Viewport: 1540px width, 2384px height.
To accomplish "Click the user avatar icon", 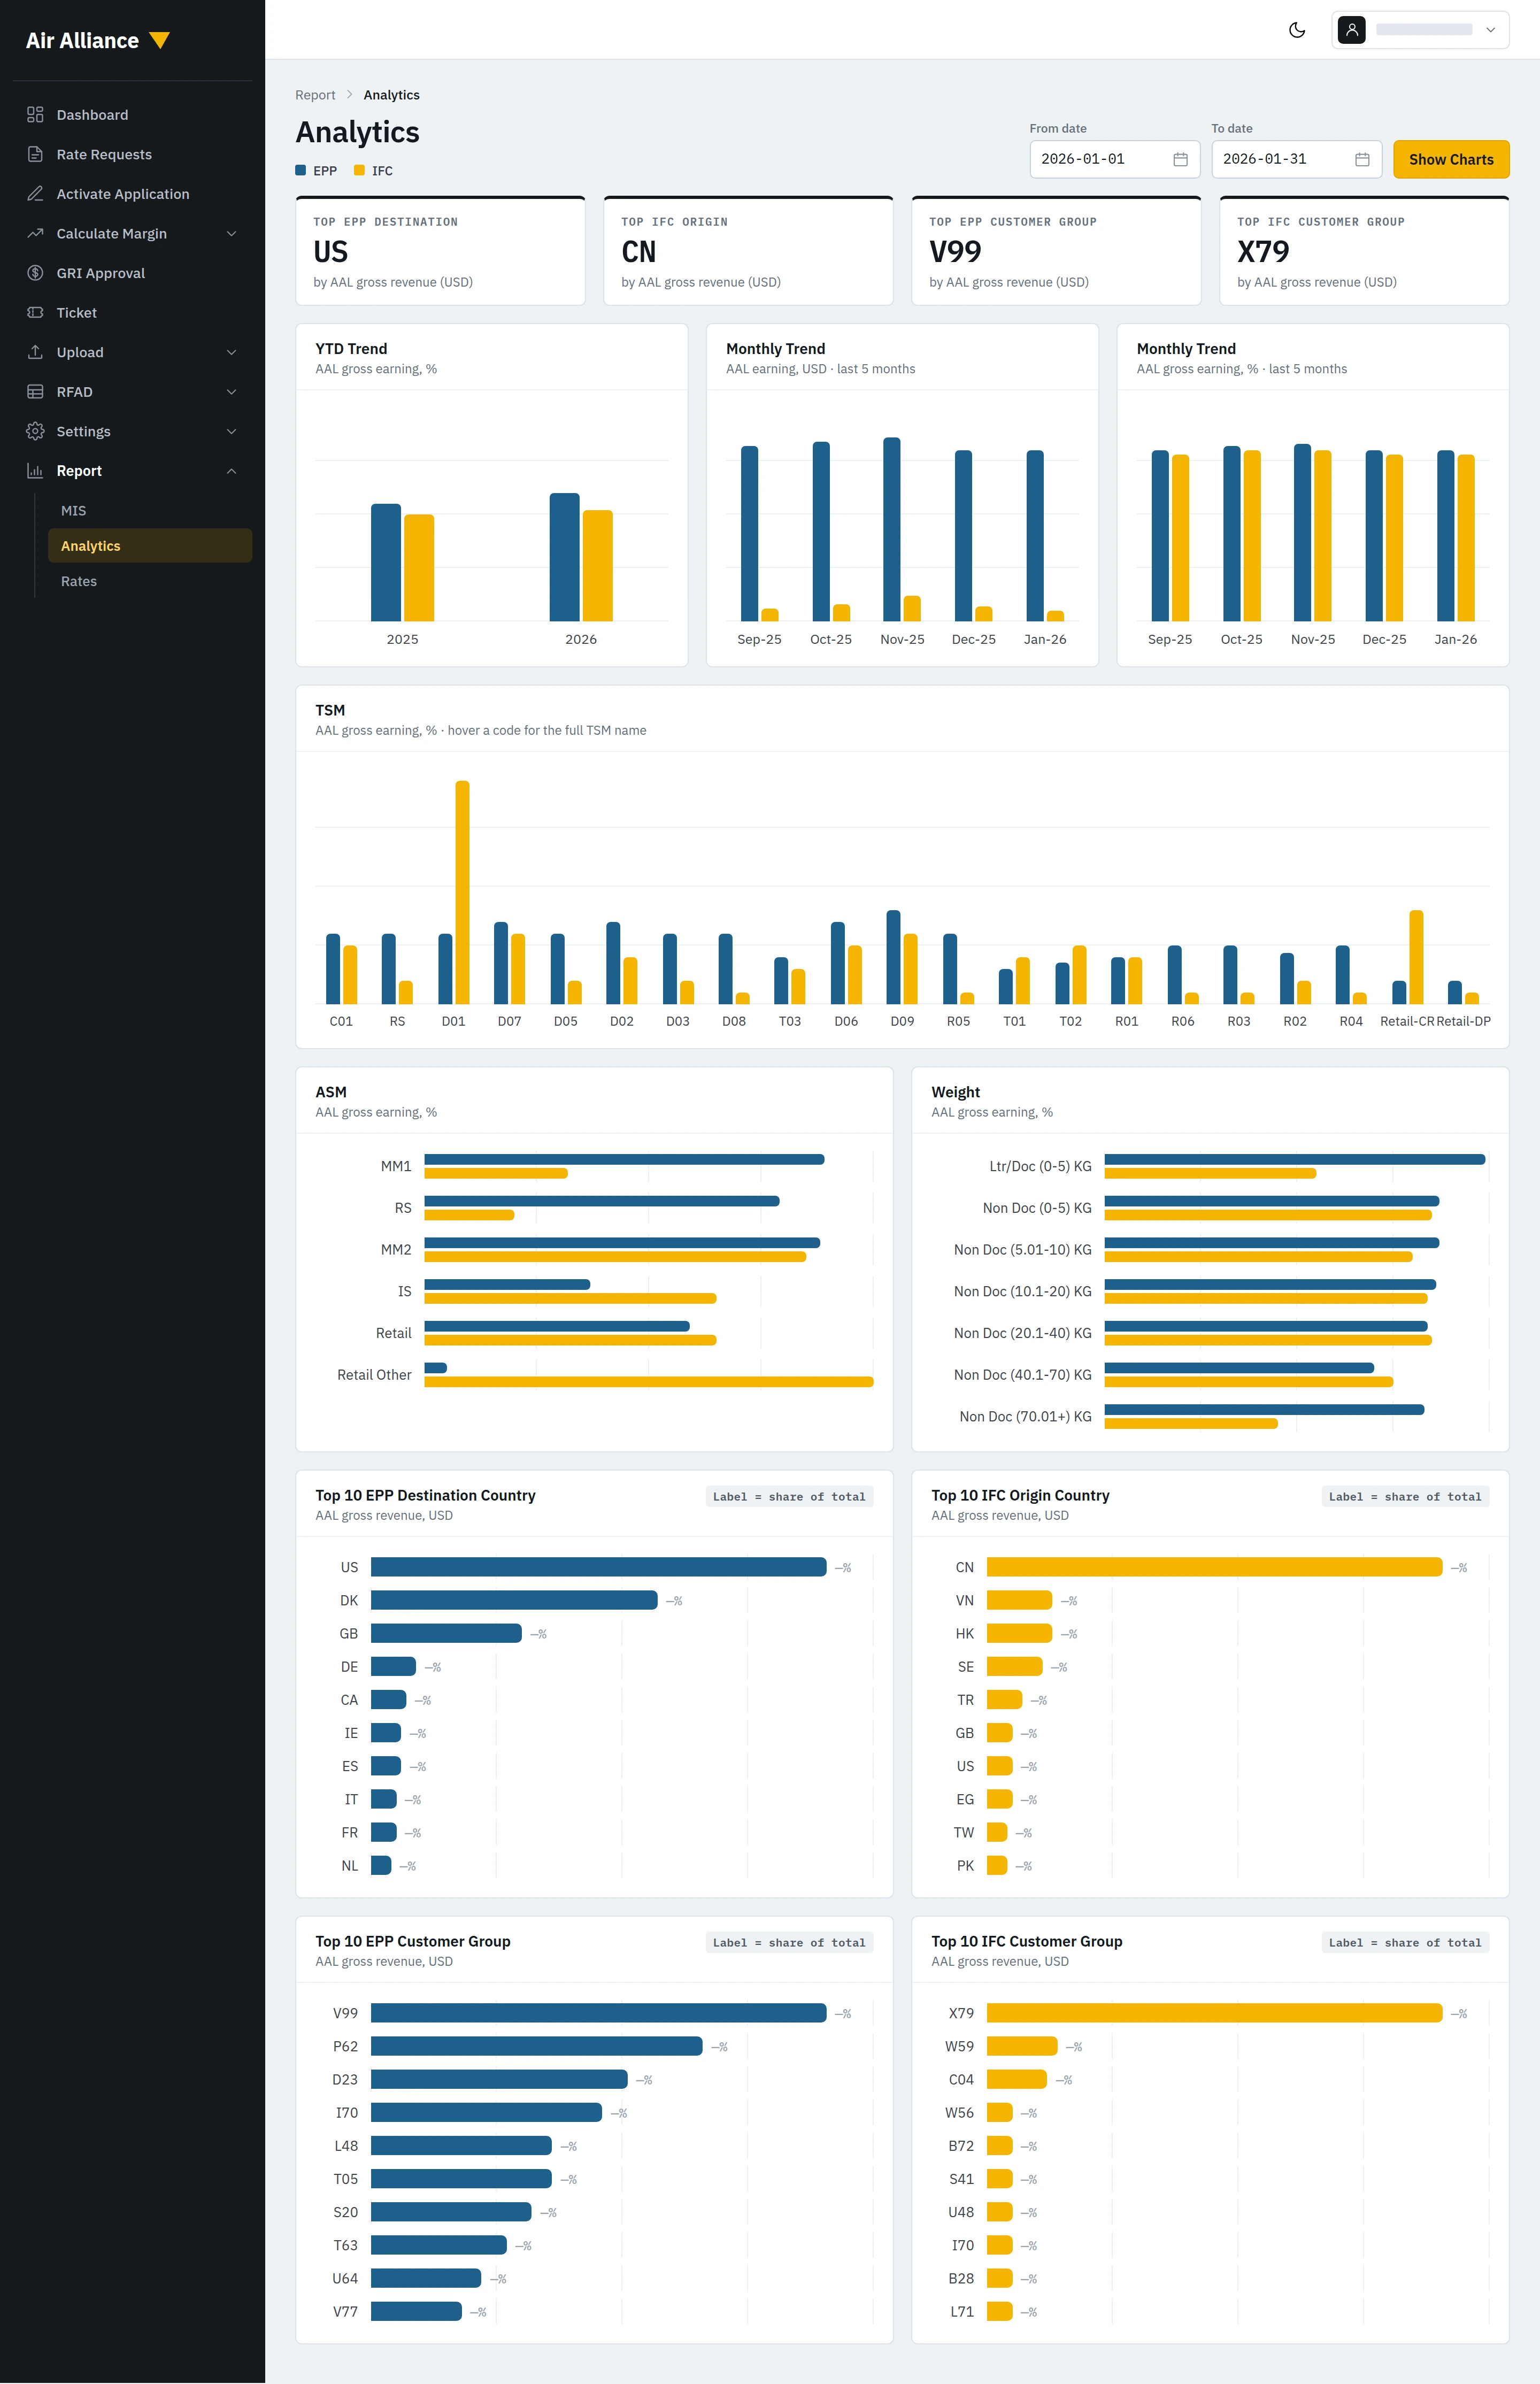I will click(x=1352, y=30).
